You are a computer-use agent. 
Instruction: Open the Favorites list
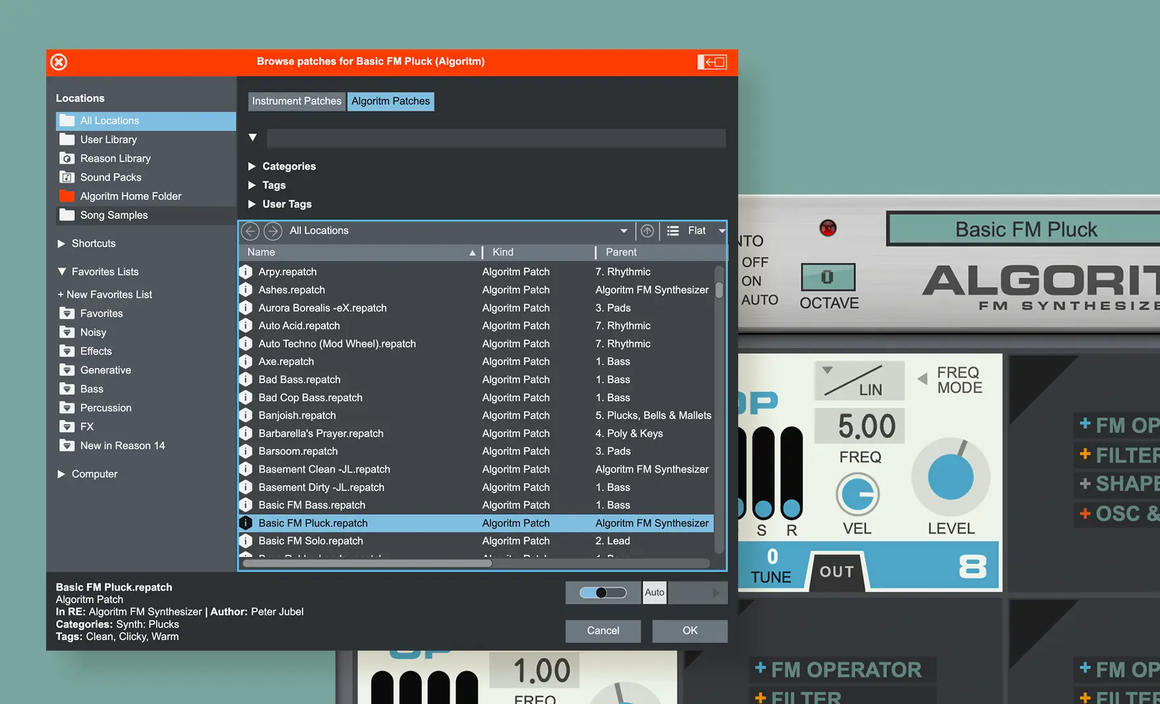click(x=101, y=314)
